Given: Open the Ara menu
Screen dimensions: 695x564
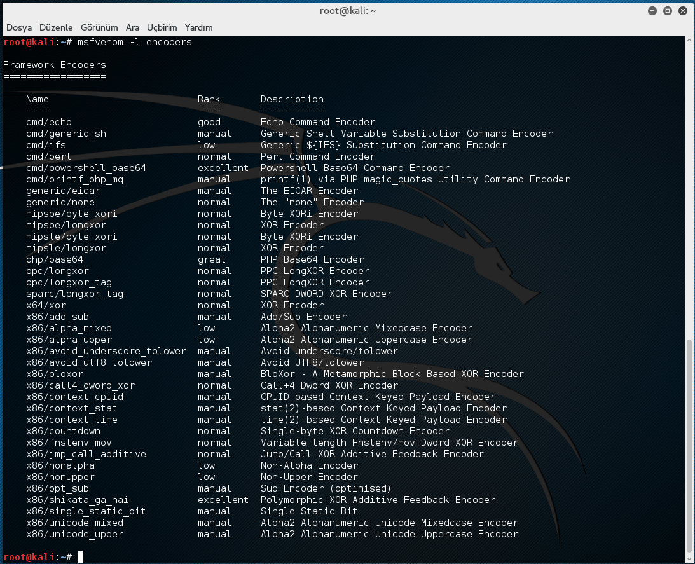Looking at the screenshot, I should [132, 27].
